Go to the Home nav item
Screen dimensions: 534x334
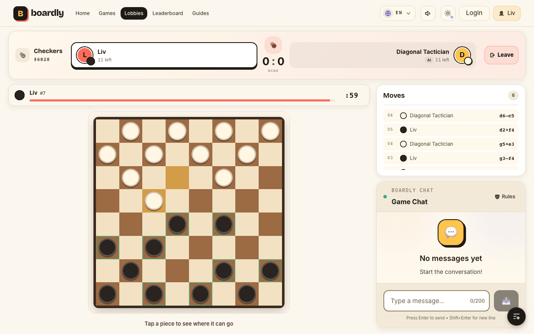[83, 13]
